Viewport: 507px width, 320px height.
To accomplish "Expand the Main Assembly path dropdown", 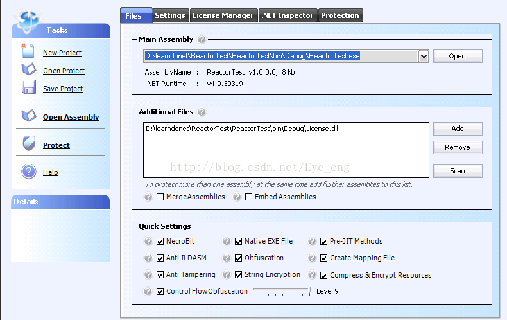I will (x=424, y=57).
